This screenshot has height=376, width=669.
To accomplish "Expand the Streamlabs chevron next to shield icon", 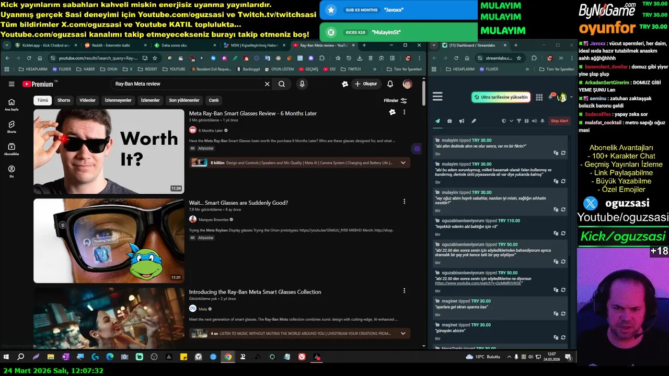I will coord(511,121).
